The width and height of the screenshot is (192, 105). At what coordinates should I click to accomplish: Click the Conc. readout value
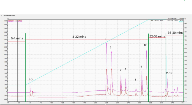pos(182,20)
